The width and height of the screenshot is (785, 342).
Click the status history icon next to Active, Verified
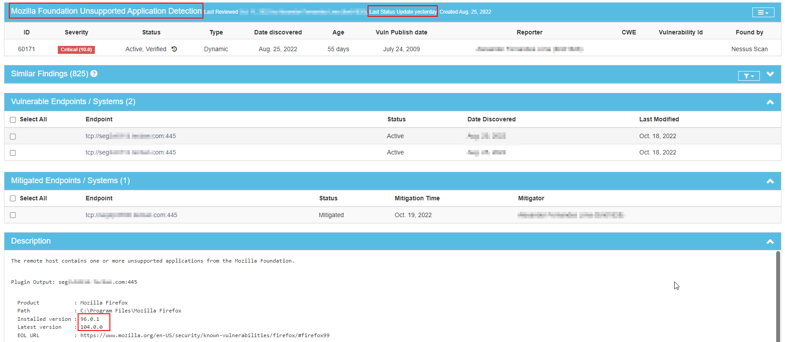[x=174, y=49]
